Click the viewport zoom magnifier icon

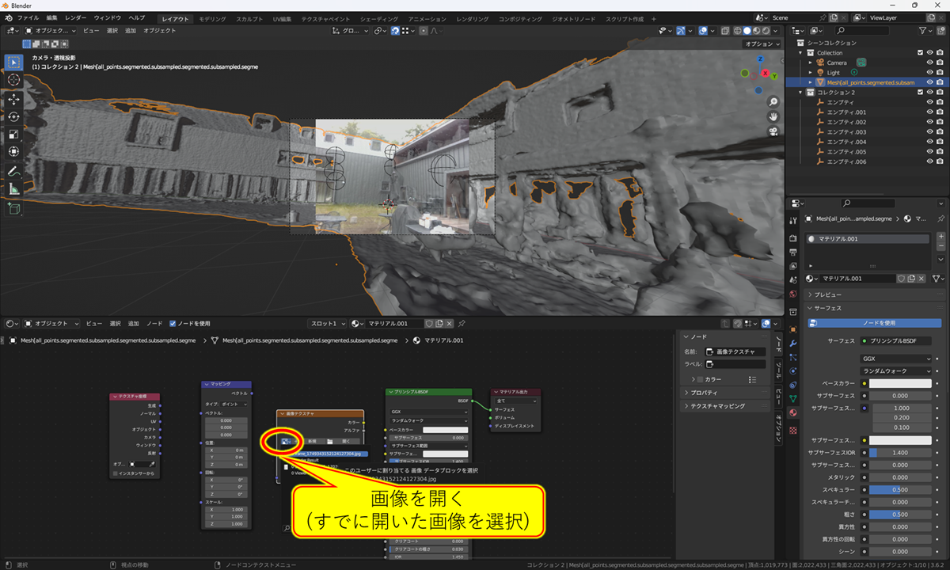773,102
